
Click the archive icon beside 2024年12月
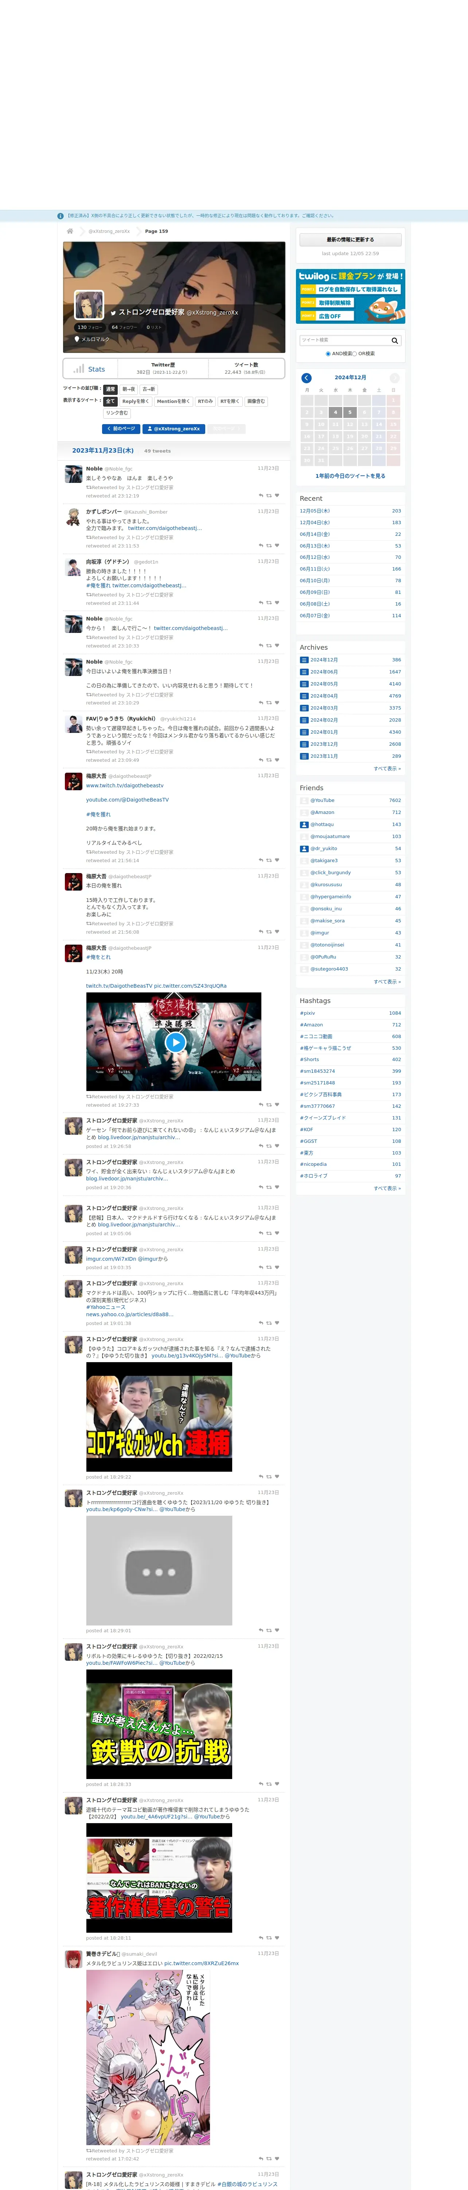(304, 660)
